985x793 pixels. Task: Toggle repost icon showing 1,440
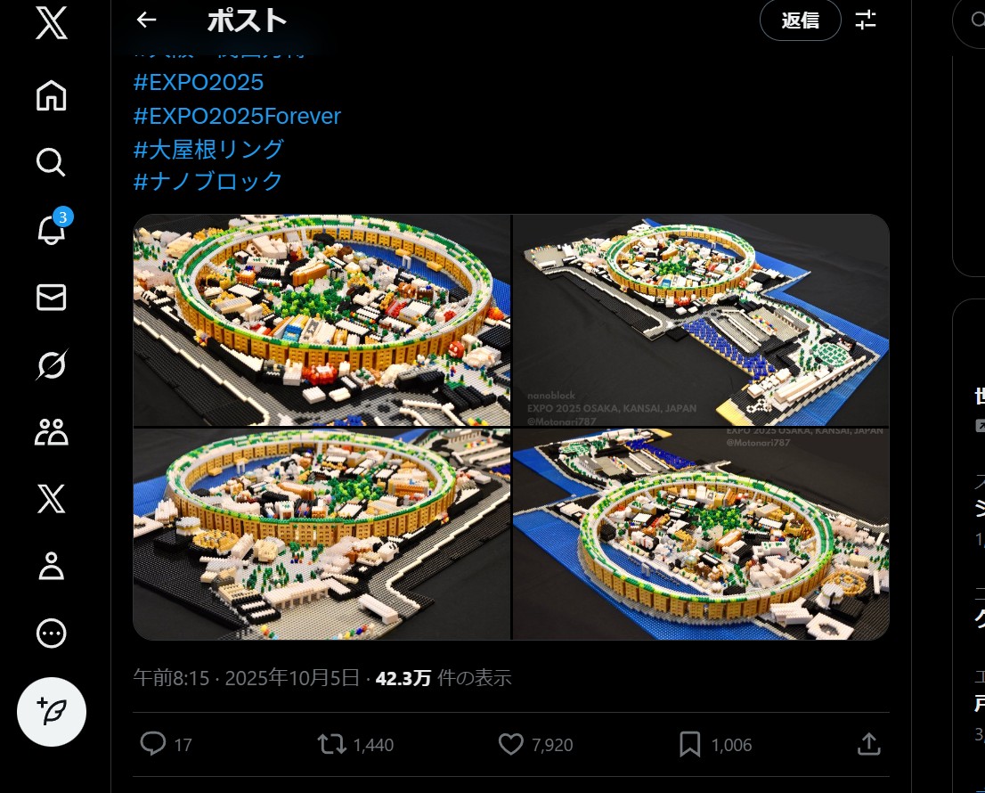355,745
